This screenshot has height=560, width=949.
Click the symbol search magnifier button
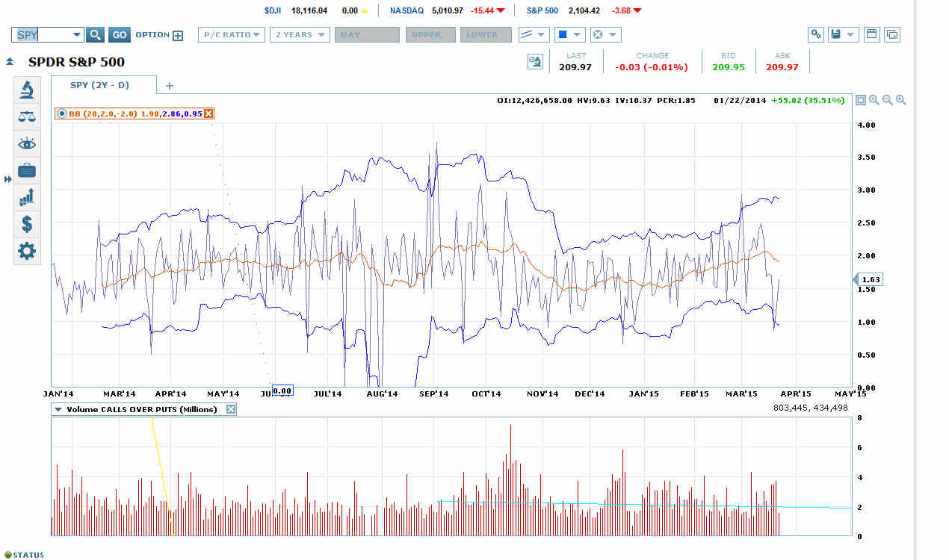(95, 34)
